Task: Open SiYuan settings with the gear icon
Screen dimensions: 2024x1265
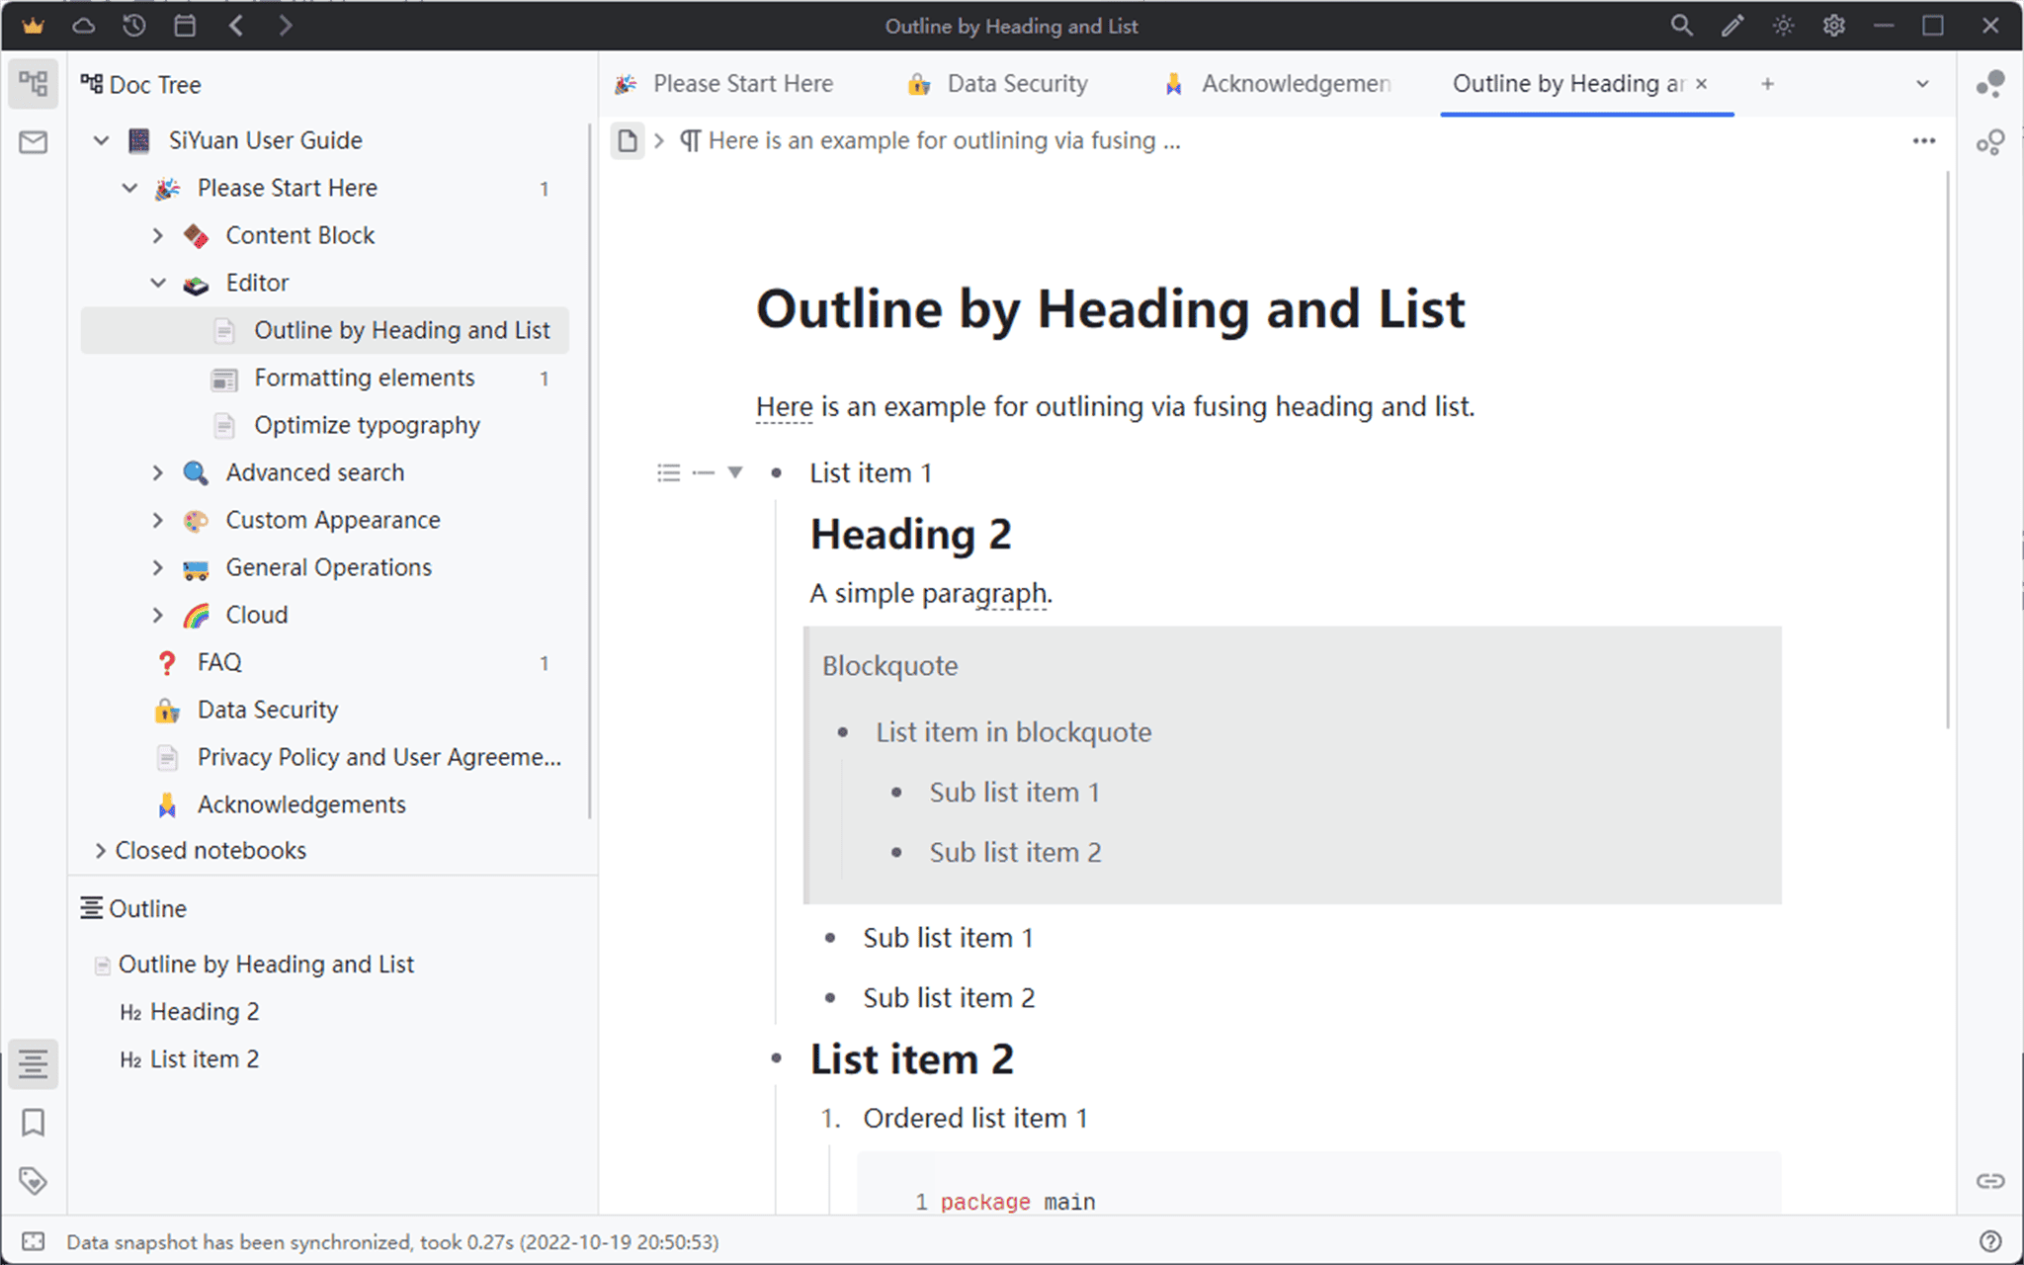Action: (x=1833, y=26)
